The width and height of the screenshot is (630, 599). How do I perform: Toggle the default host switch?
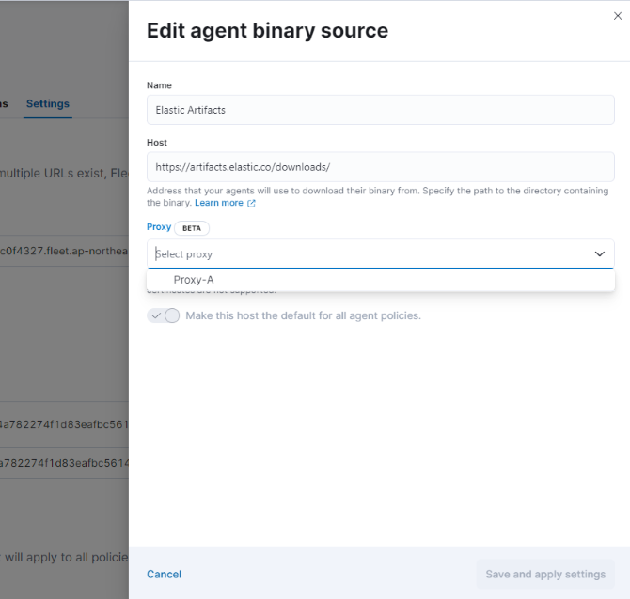tap(164, 315)
